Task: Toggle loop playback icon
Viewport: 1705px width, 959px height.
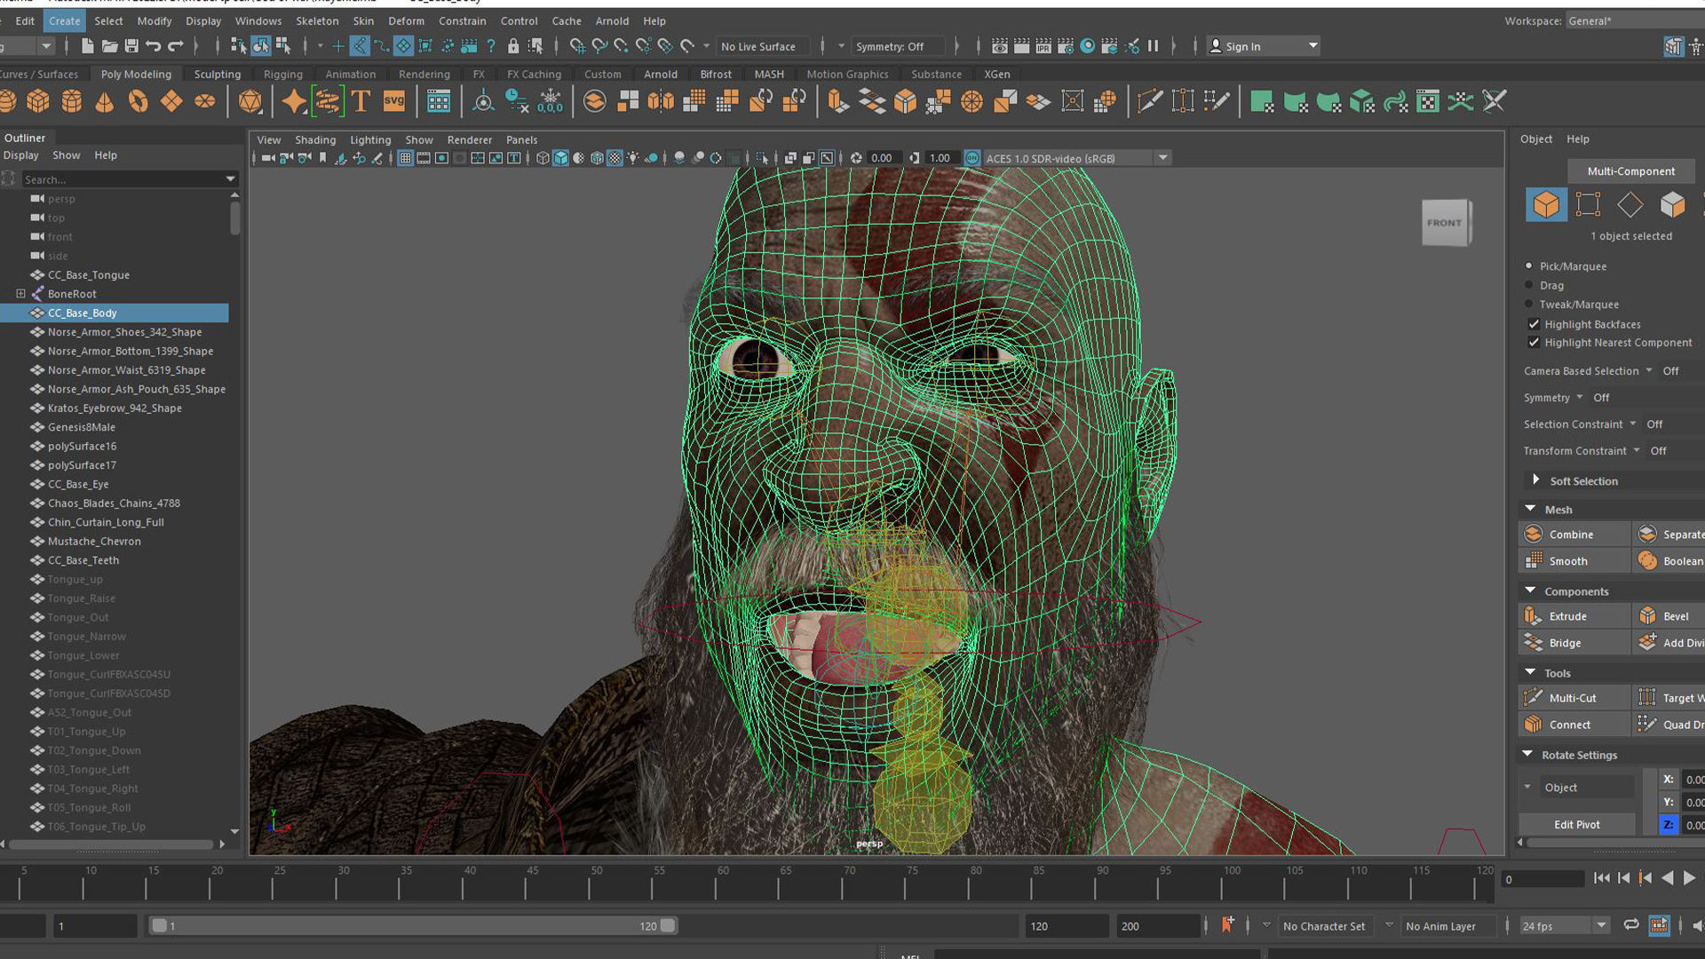Action: tap(1631, 925)
